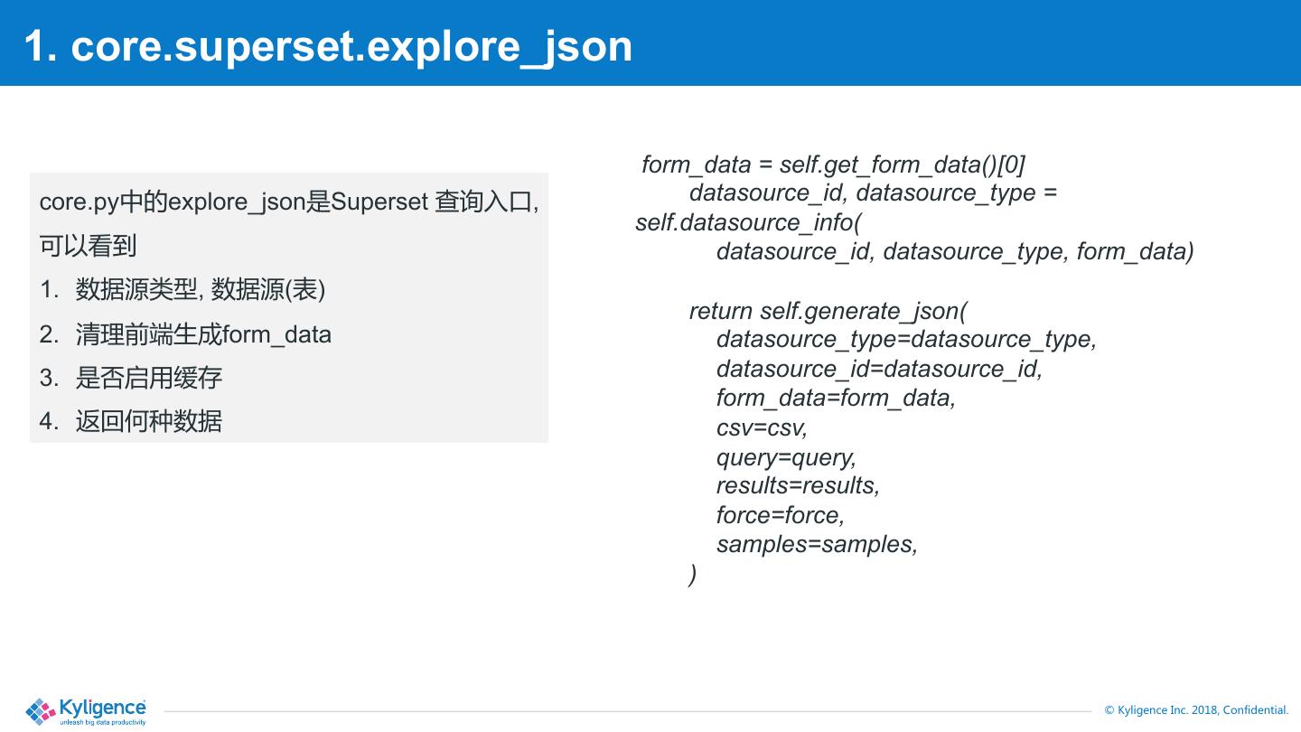Click the Kyligence diamond logo icon
Screen dimensions: 1301x732
42,711
